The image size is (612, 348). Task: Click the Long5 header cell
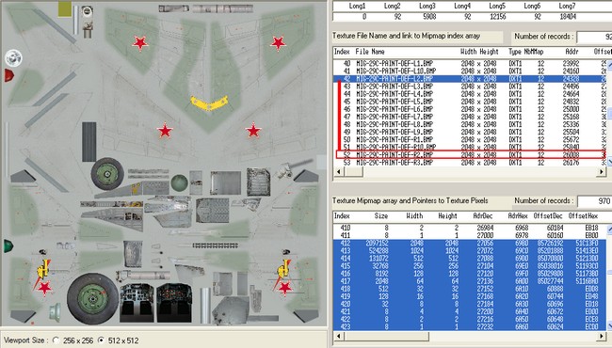(497, 6)
